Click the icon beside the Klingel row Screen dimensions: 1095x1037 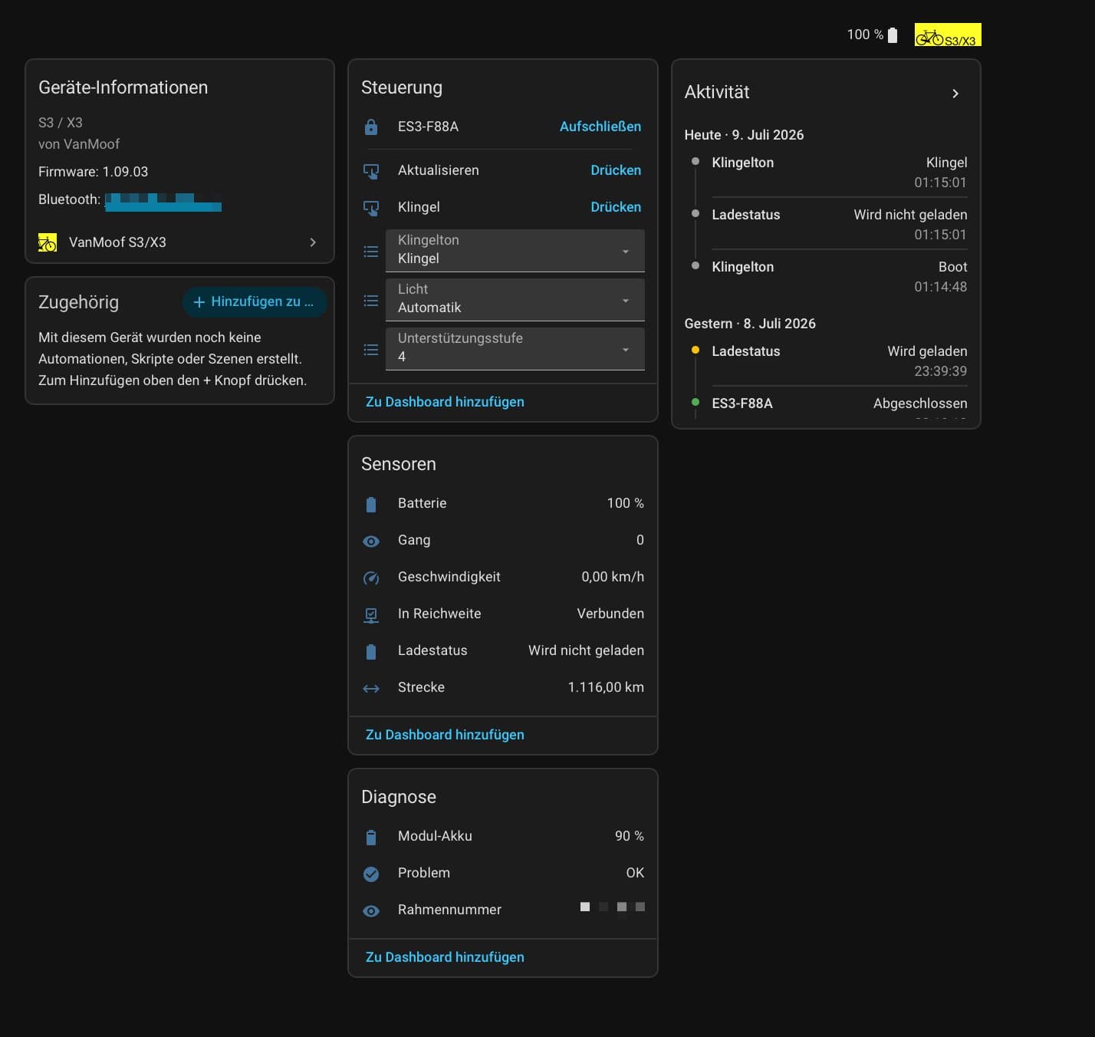[x=371, y=208]
